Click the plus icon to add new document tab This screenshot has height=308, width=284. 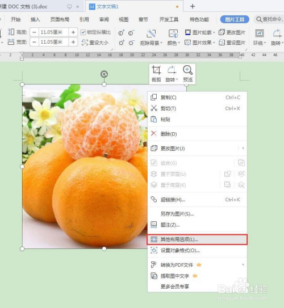coord(193,6)
